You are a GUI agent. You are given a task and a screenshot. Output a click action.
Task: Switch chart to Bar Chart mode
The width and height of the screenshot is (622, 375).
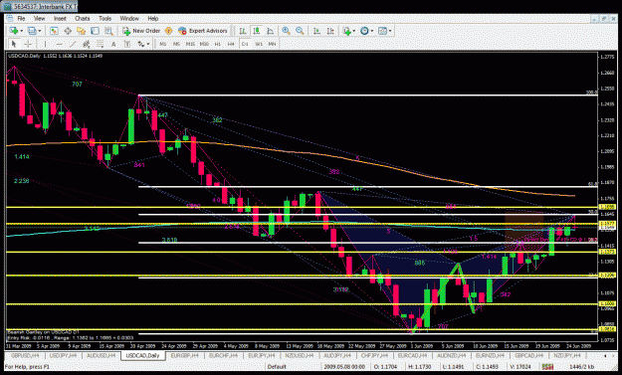click(x=243, y=31)
